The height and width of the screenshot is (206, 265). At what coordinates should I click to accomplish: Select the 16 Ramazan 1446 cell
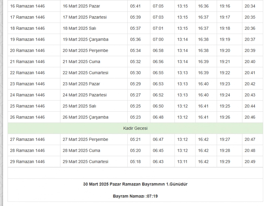tap(27, 6)
